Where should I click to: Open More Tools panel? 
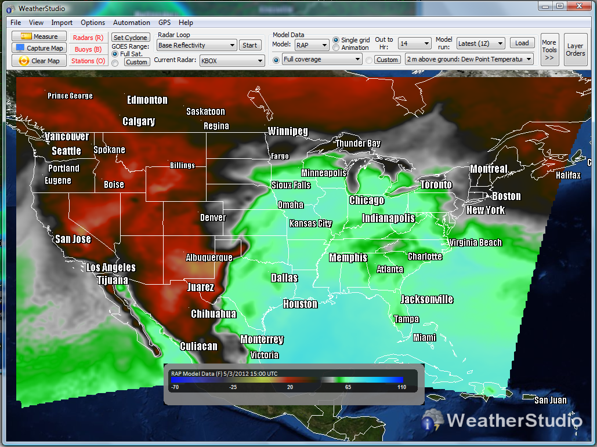549,50
